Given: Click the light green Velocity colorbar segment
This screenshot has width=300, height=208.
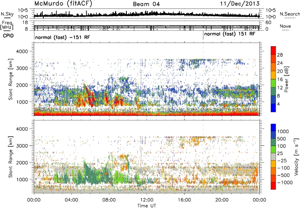Looking at the screenshot, I should 273,149.
